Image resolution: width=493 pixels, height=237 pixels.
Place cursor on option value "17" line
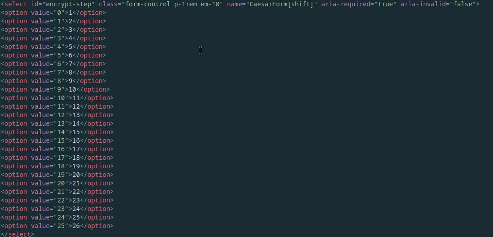tap(57, 158)
